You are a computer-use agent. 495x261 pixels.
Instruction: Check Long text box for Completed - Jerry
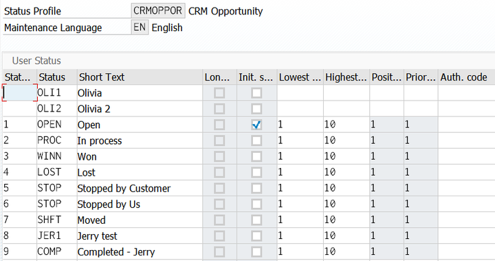coord(219,252)
